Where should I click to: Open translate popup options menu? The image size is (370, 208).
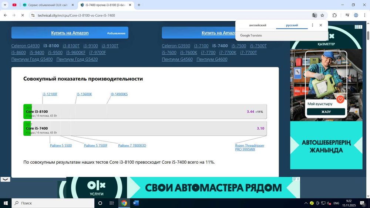[x=312, y=25]
